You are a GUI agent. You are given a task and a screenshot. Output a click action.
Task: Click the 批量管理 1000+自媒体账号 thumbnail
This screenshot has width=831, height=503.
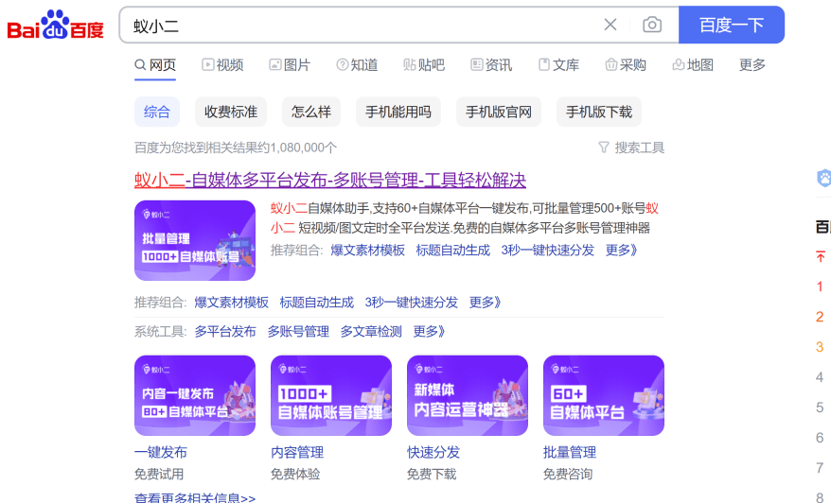pos(195,240)
